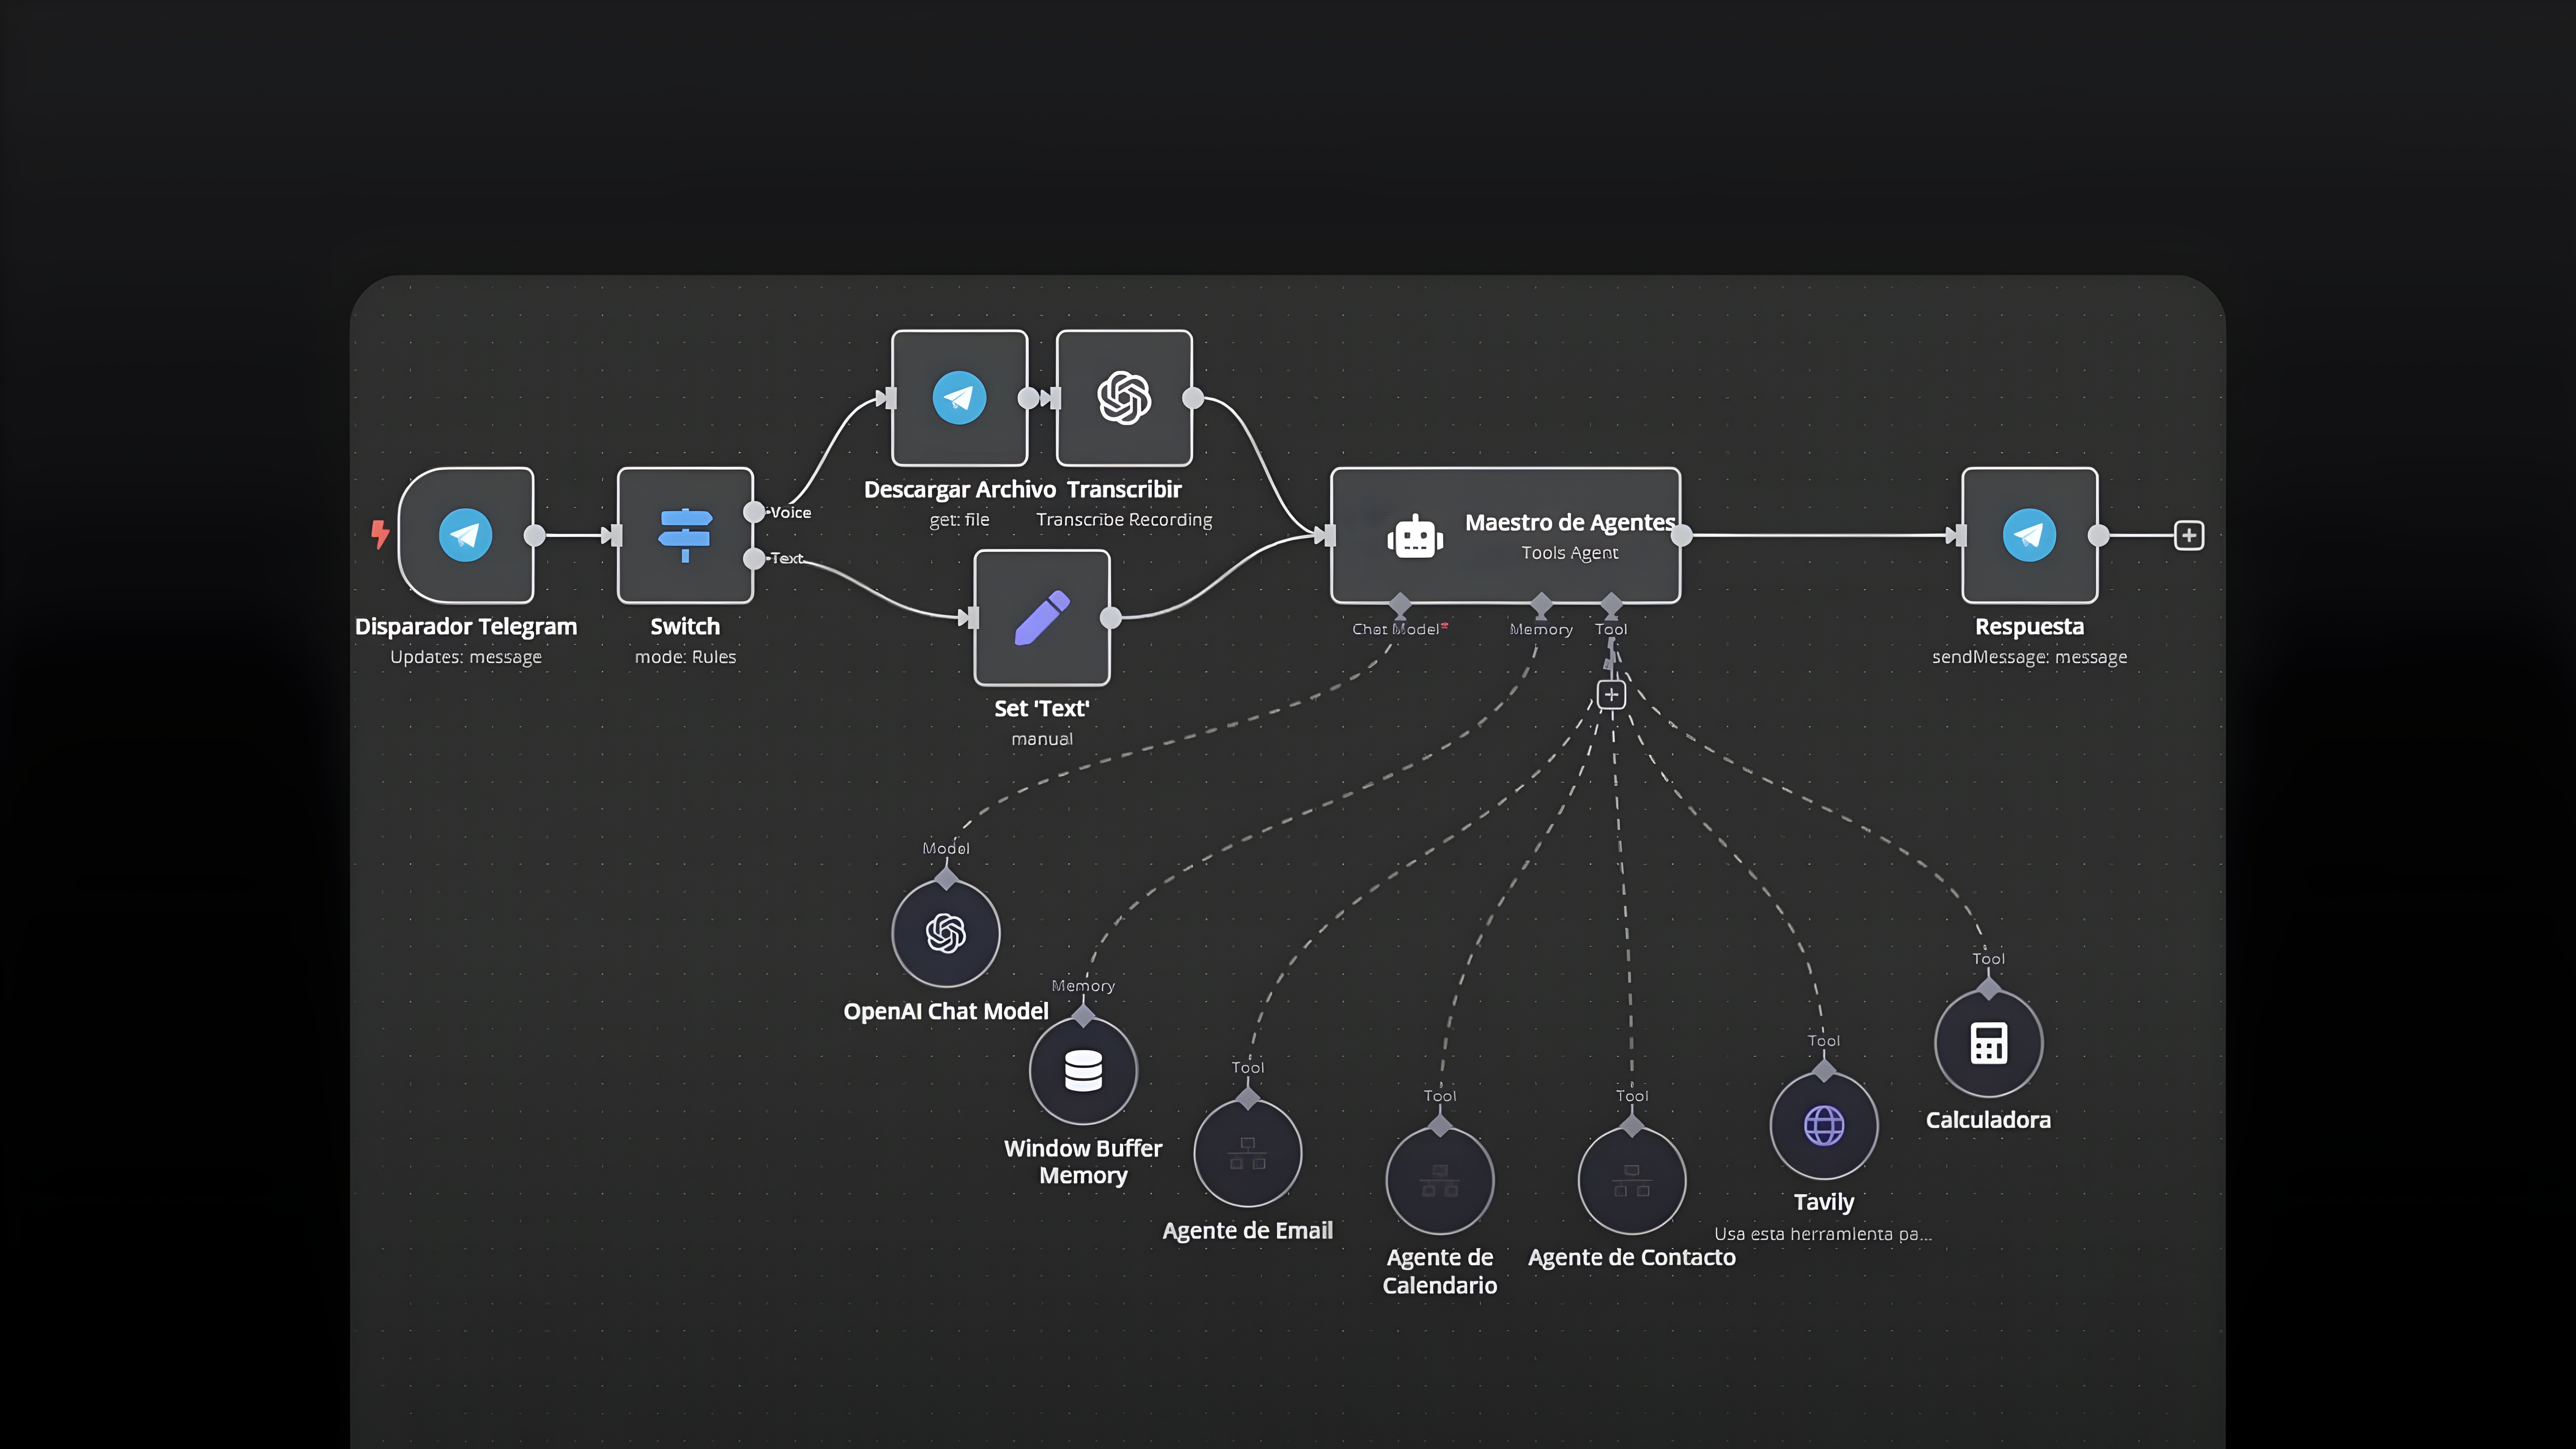Click the 'Disparador Telegram' label
The height and width of the screenshot is (1449, 2576).
point(466,627)
